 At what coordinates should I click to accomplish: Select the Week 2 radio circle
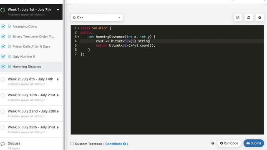pos(3,80)
